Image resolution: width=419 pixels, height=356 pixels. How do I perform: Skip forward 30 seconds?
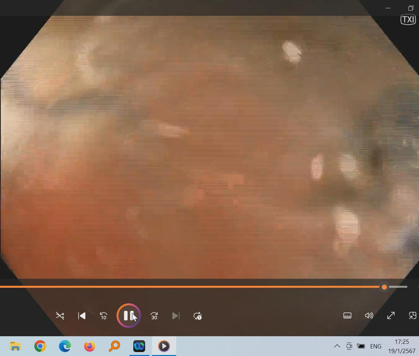(154, 316)
